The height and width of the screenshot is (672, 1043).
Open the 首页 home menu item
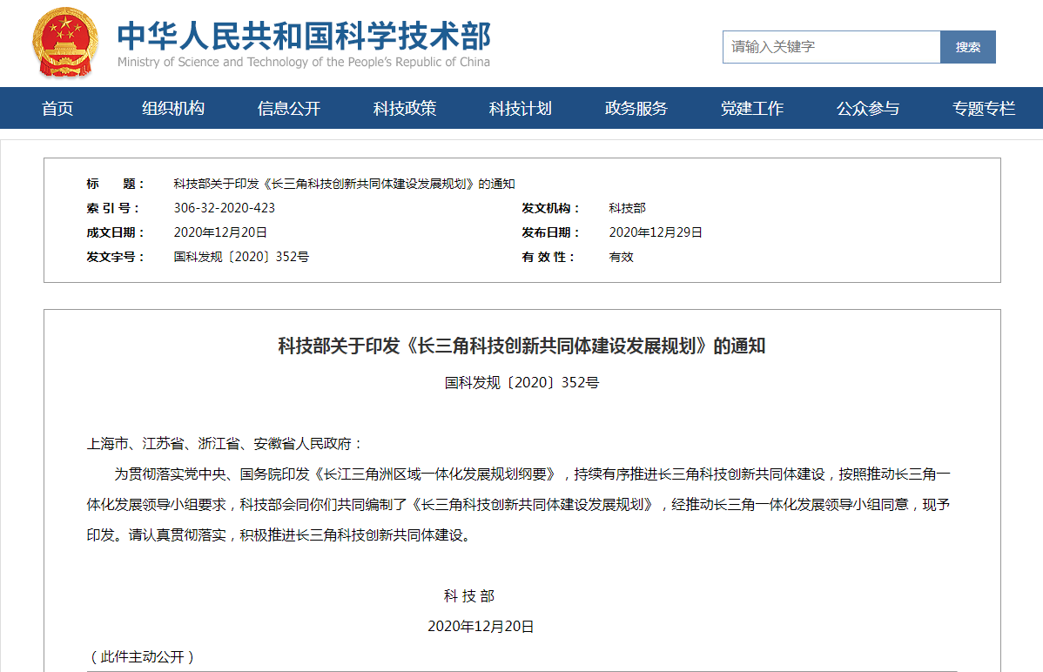[x=57, y=109]
